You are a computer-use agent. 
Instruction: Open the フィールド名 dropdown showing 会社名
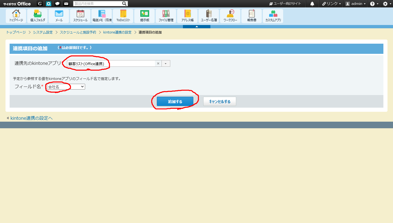66,87
